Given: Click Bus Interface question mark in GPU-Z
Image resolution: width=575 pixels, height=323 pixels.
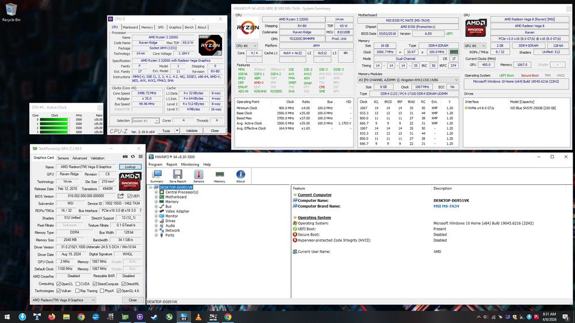Looking at the screenshot, I should (140, 211).
